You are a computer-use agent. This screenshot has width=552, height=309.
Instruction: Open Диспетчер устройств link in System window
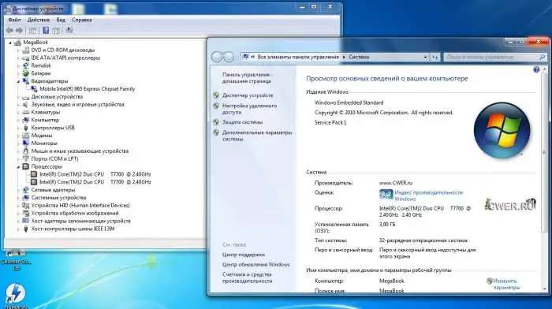tap(248, 95)
